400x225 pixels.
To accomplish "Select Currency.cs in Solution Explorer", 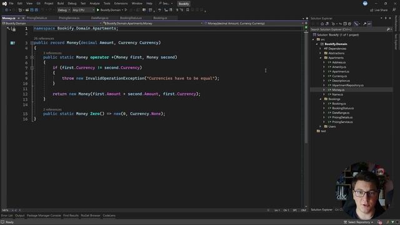I will pos(339,76).
